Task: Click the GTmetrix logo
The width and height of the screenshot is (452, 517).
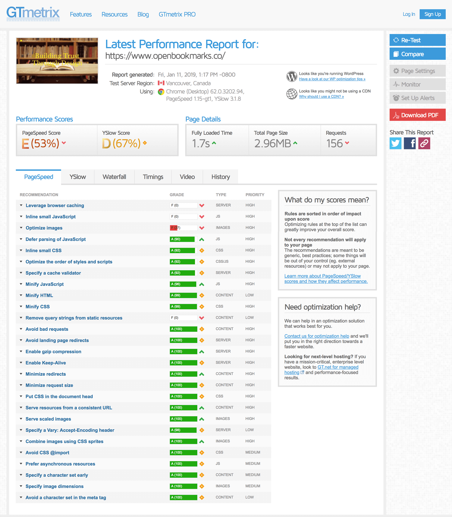Action: click(33, 14)
